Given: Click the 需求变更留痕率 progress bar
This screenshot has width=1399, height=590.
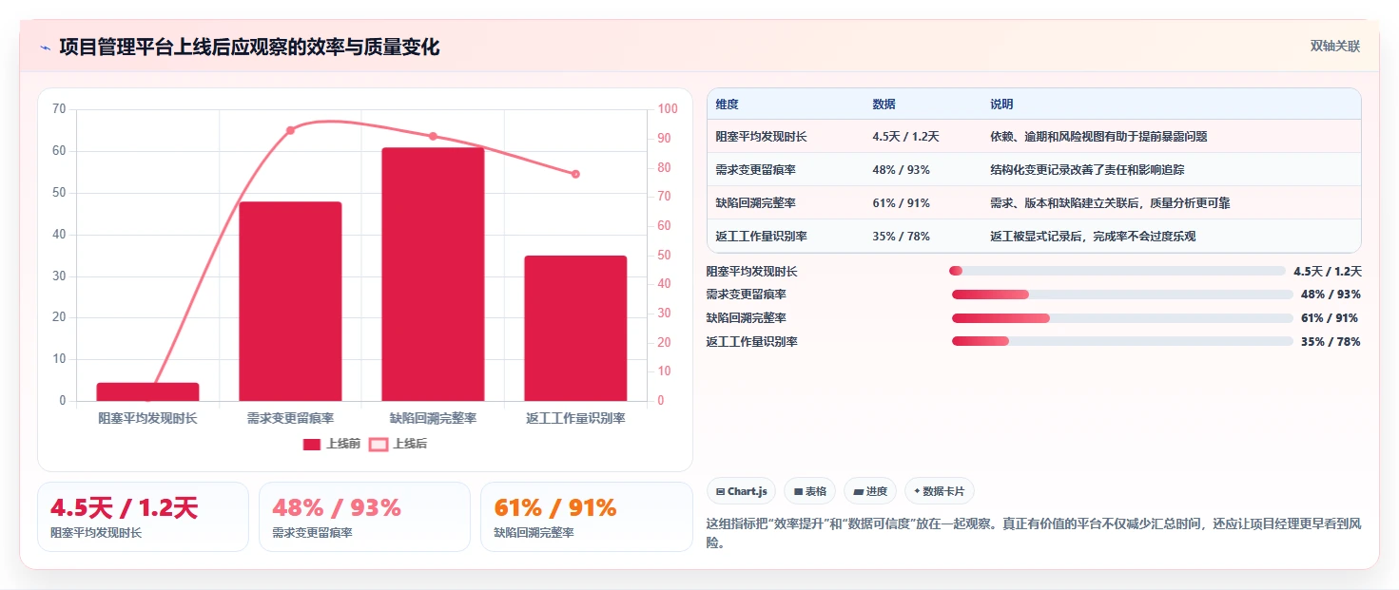Looking at the screenshot, I should coord(1122,295).
